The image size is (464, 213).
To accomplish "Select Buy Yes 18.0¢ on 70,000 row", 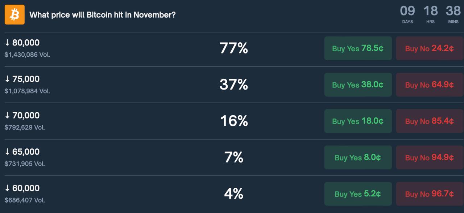I will click(x=358, y=121).
